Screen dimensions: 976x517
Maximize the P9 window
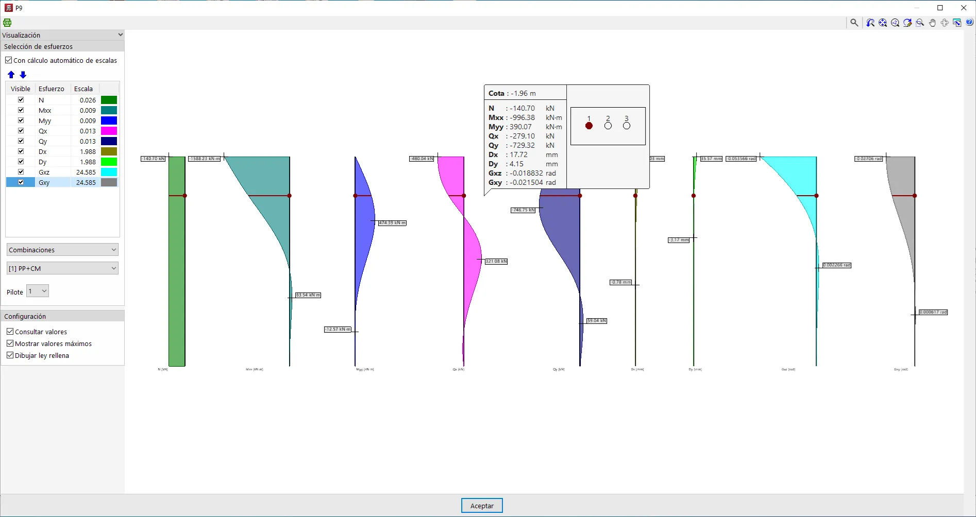pos(940,8)
